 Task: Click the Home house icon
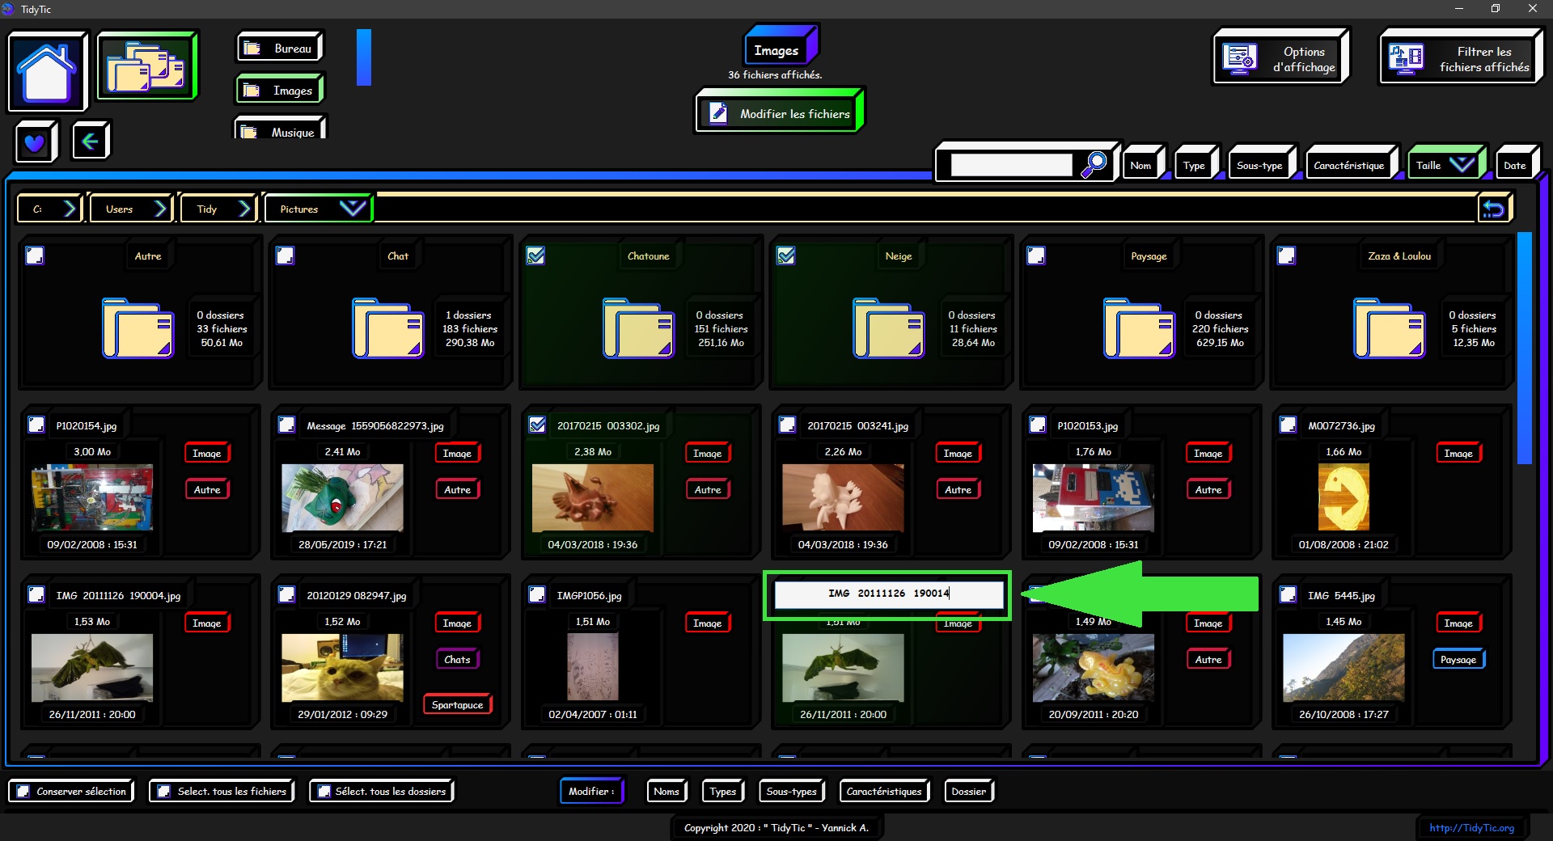pos(47,72)
